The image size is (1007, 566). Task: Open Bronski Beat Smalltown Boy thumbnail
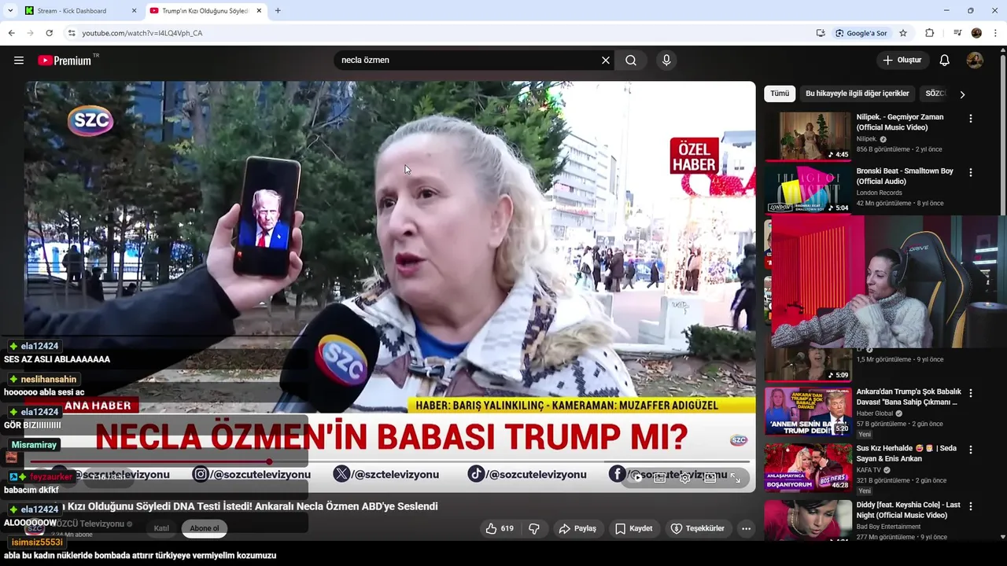pyautogui.click(x=808, y=189)
